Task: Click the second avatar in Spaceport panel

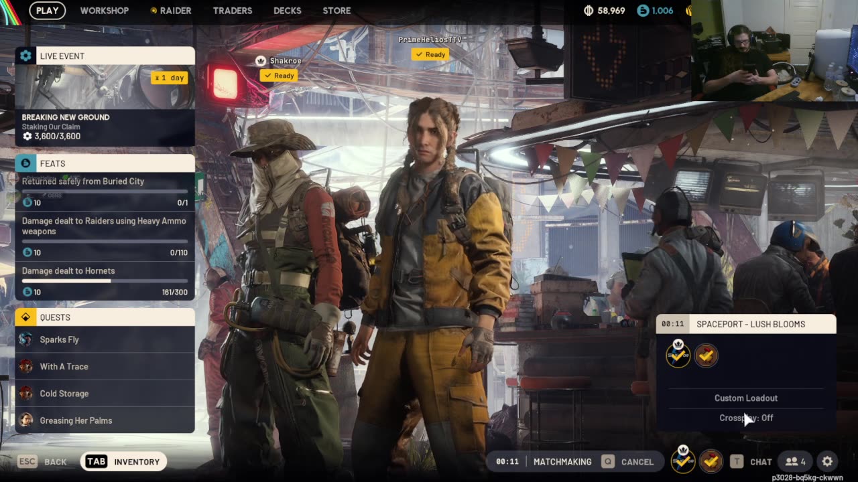Action: click(706, 355)
